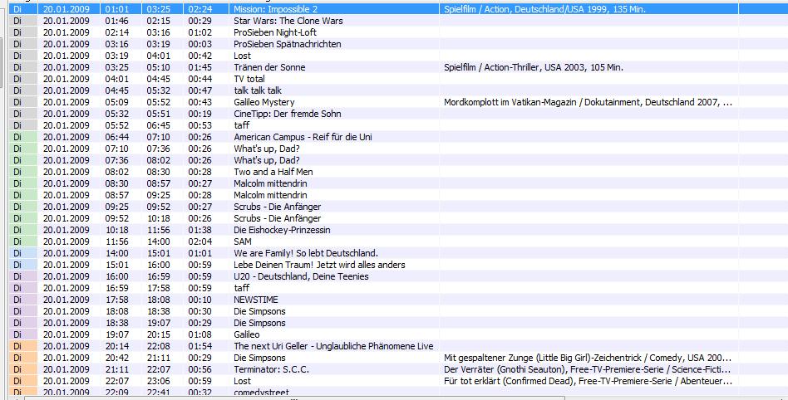Select Lebe Deinen Traum! Jetzt wird alles anders

pyautogui.click(x=319, y=265)
